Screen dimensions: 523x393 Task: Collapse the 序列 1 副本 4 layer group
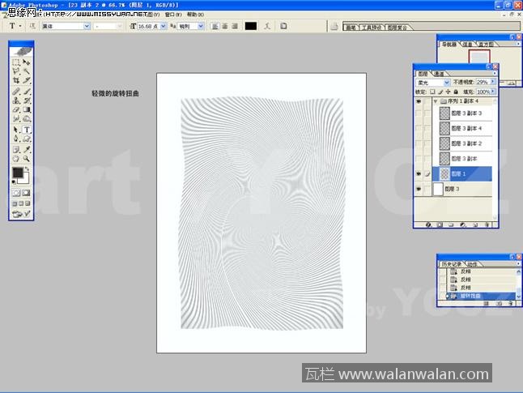click(x=436, y=102)
